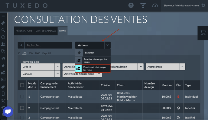Click Bienvenue Administrateur Système in header
The image size is (208, 120).
coord(181,5)
